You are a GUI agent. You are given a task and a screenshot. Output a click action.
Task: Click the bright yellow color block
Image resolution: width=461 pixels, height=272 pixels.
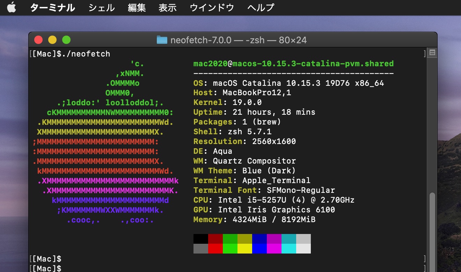pyautogui.click(x=245, y=249)
